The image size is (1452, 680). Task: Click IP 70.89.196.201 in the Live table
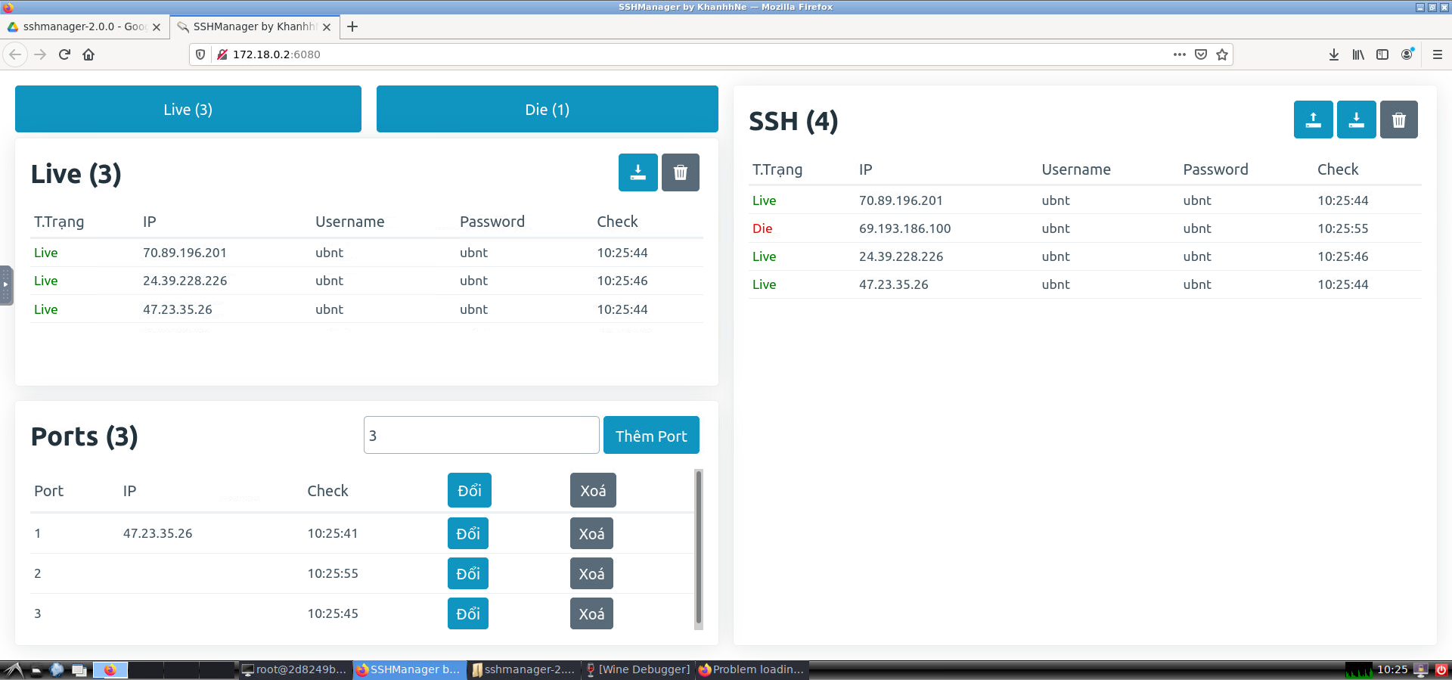coord(185,253)
